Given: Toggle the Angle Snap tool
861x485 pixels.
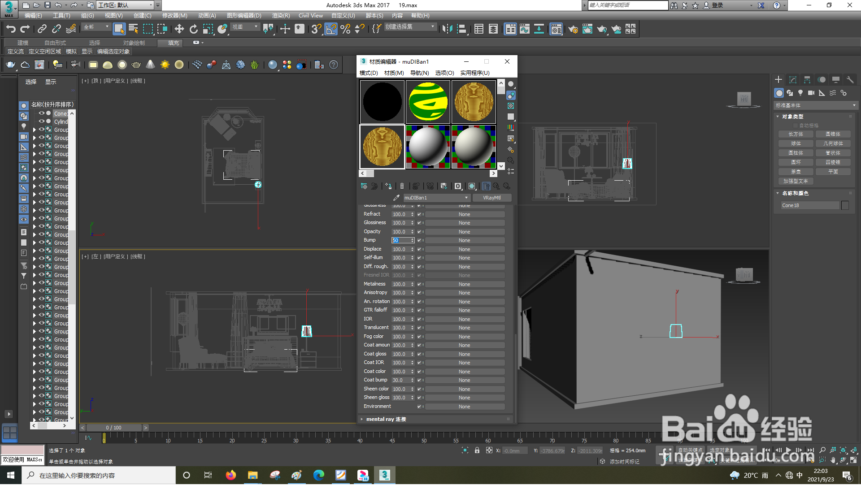Looking at the screenshot, I should [x=330, y=30].
